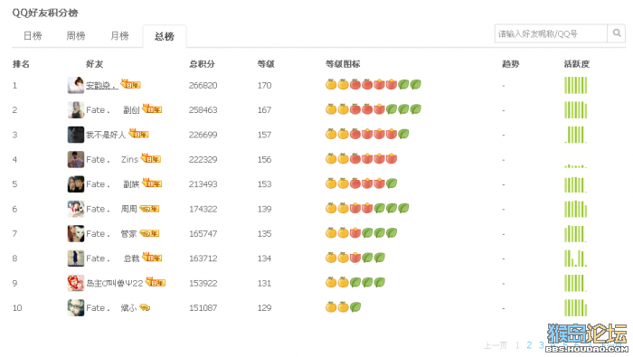Click activity bars for rank 1 row
Viewport: 633px width, 357px height.
(x=576, y=85)
